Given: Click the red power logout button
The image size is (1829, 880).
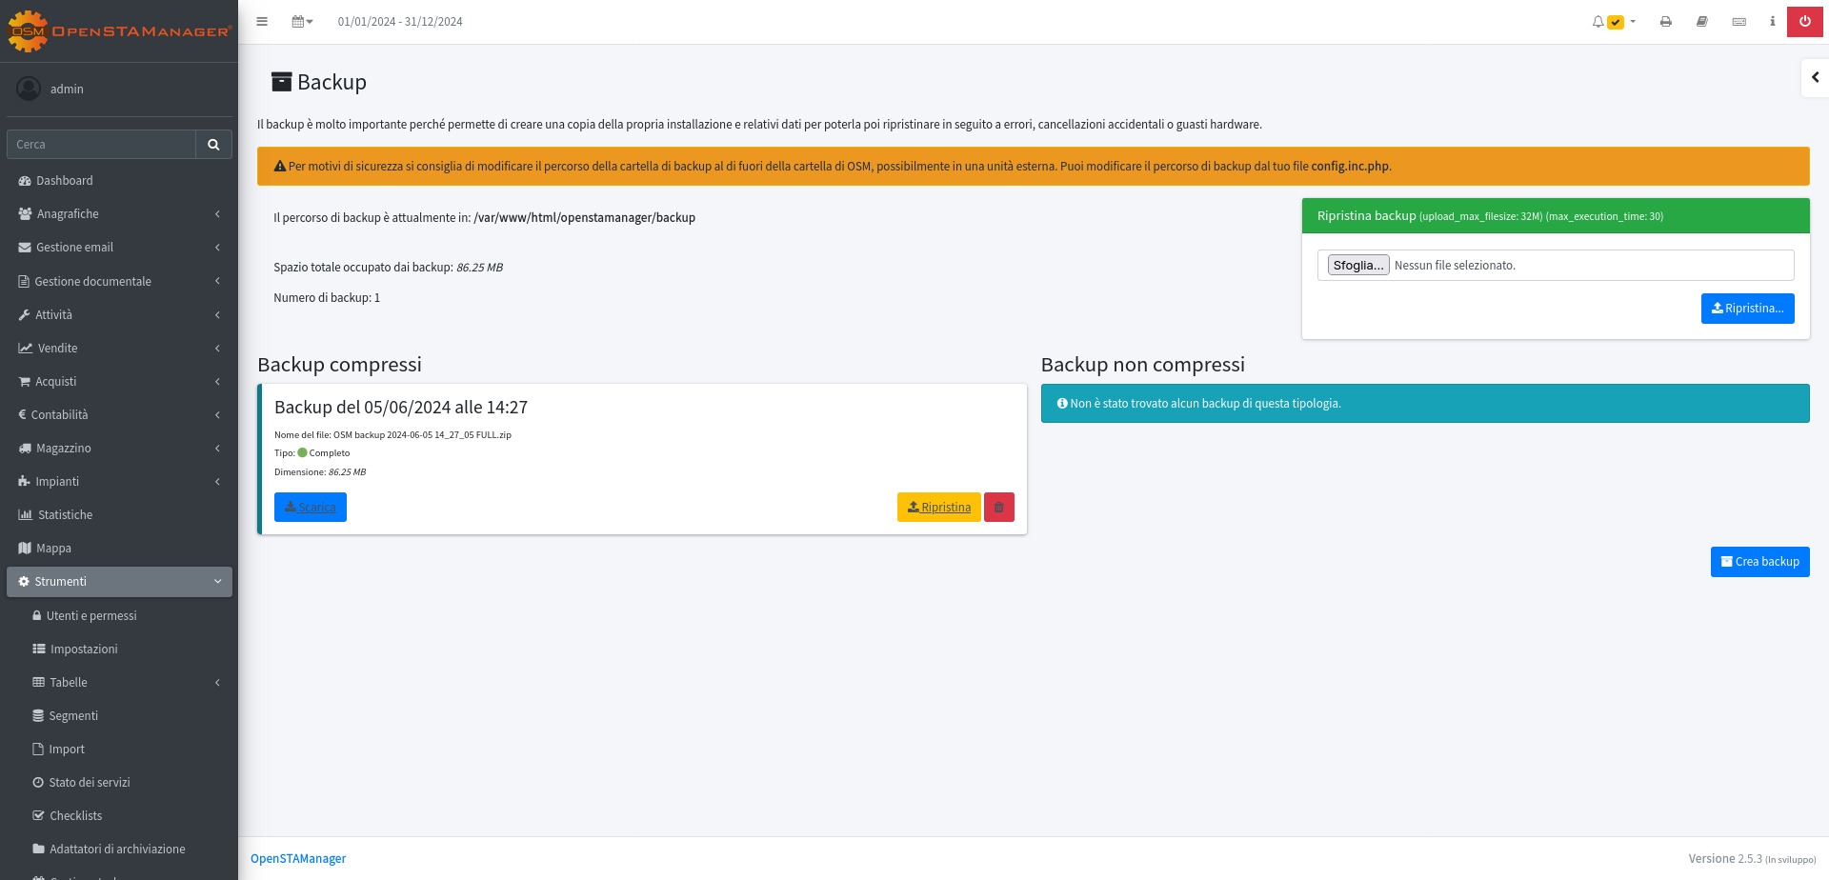Looking at the screenshot, I should tap(1805, 22).
